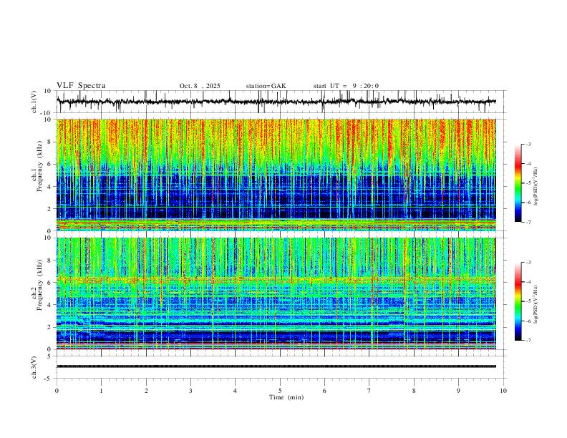Click the "9" minute tick label on time axis
The width and height of the screenshot is (567, 438).
(x=458, y=391)
